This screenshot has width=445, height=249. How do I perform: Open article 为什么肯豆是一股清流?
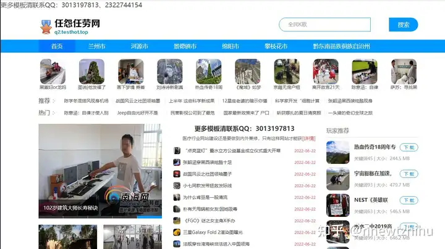[205, 197]
